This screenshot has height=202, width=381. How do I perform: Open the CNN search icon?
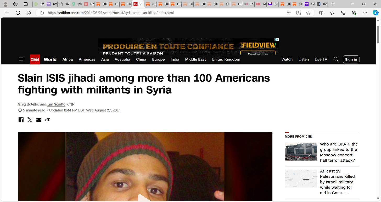(x=336, y=59)
